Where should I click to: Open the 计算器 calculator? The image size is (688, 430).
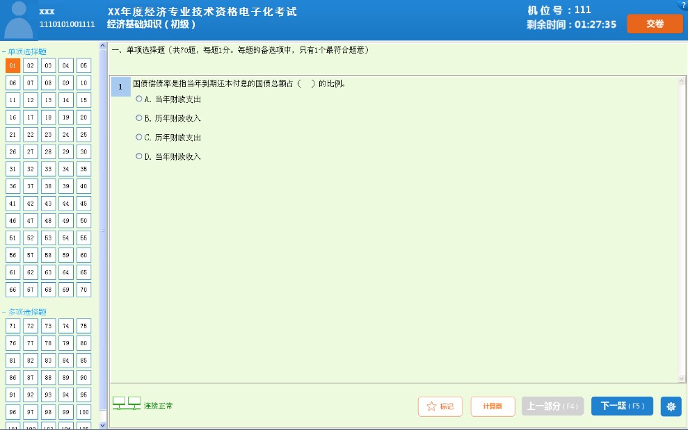[493, 406]
